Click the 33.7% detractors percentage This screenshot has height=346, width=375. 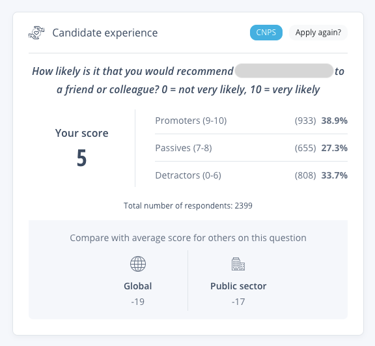[x=335, y=175]
